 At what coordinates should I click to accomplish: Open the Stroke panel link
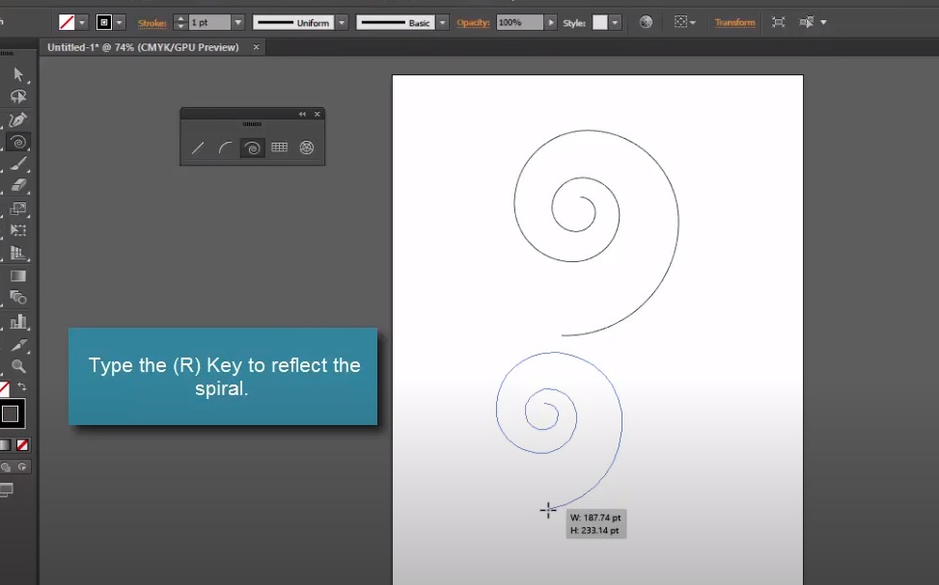pyautogui.click(x=152, y=23)
